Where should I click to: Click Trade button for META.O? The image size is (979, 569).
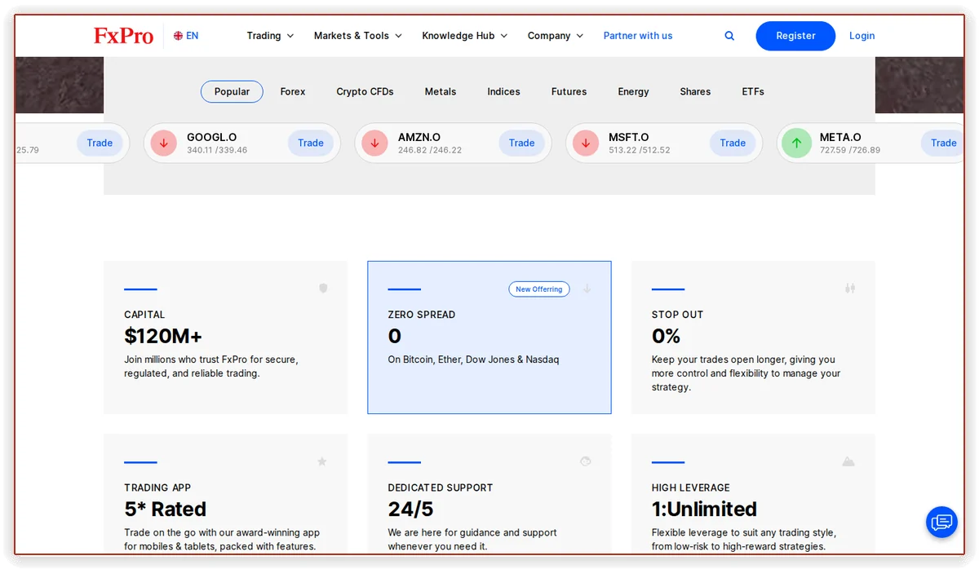click(x=944, y=143)
